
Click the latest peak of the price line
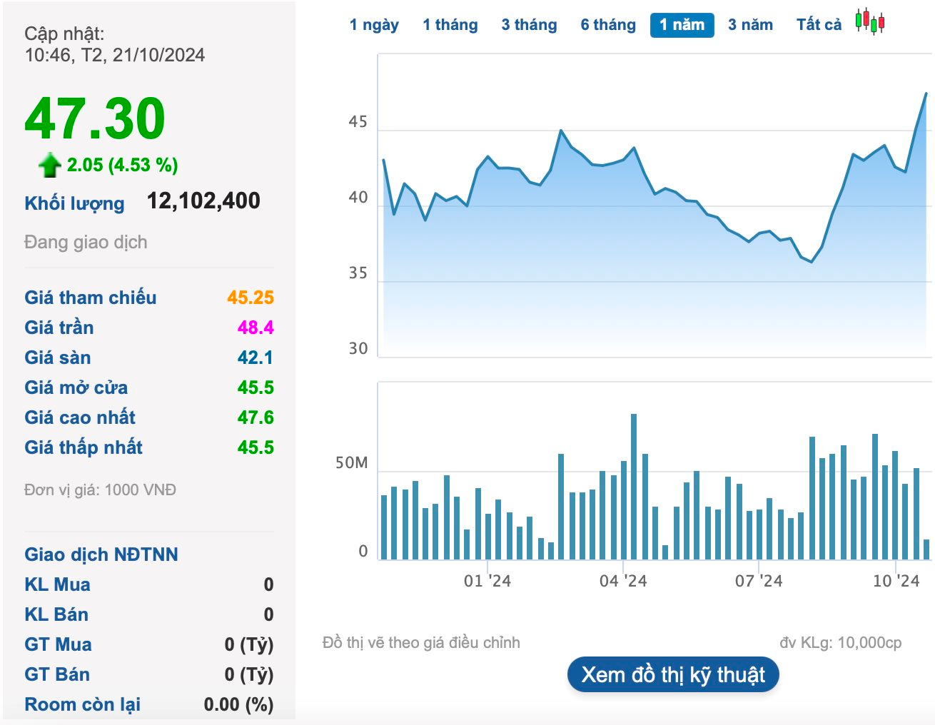pos(926,93)
